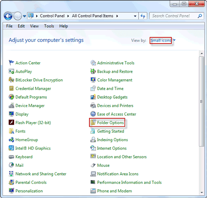Click the Color Management icon
The width and height of the screenshot is (207, 198).
(93, 80)
